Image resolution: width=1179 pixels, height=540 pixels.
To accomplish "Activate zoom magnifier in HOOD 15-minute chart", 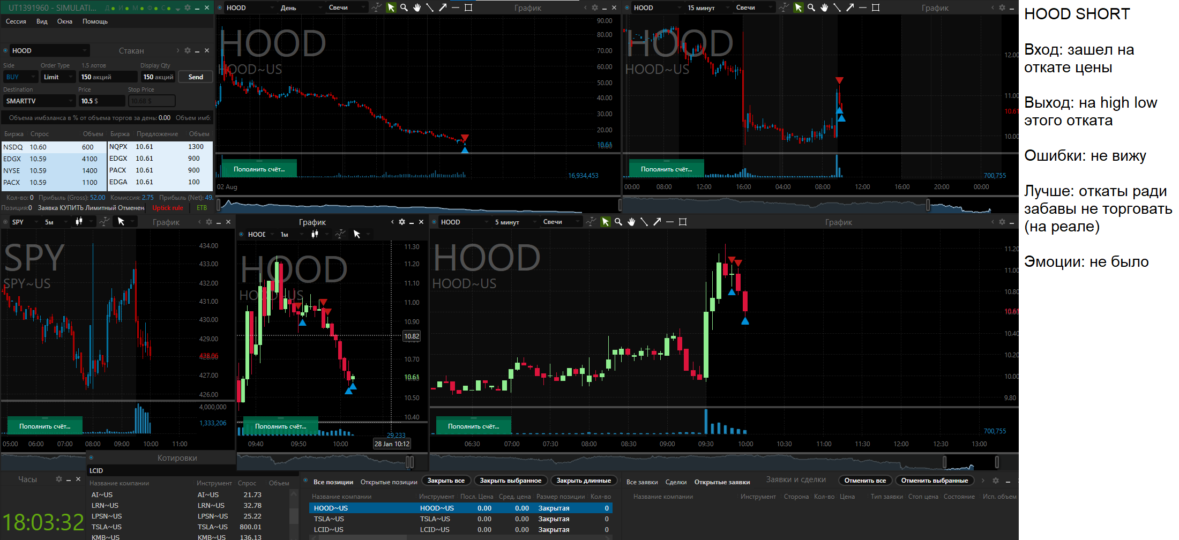I will [x=811, y=7].
